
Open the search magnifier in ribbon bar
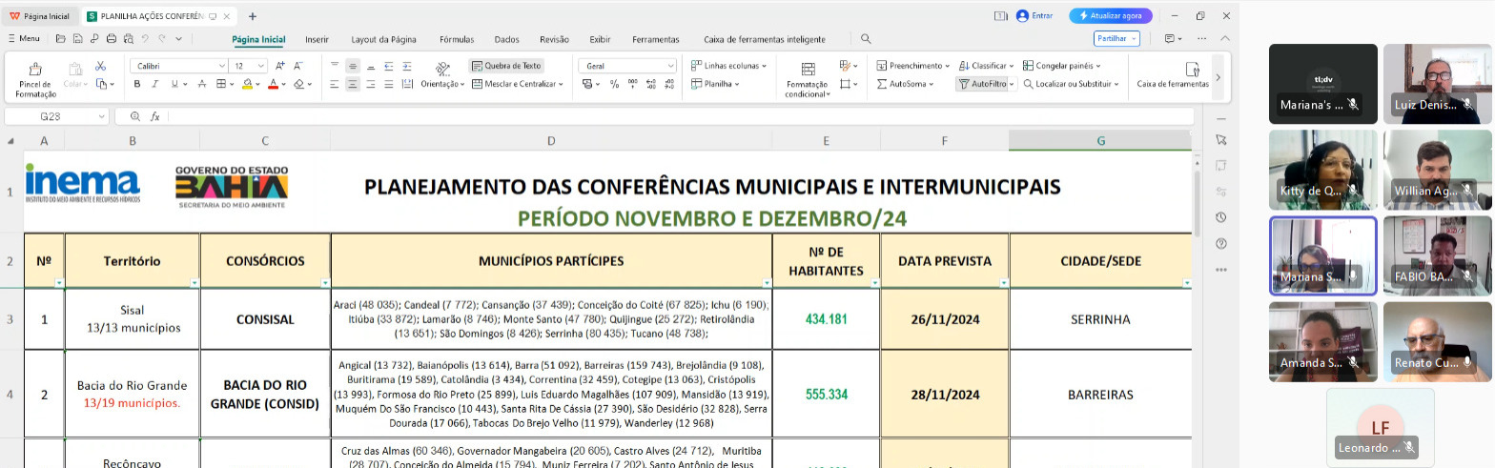point(866,39)
